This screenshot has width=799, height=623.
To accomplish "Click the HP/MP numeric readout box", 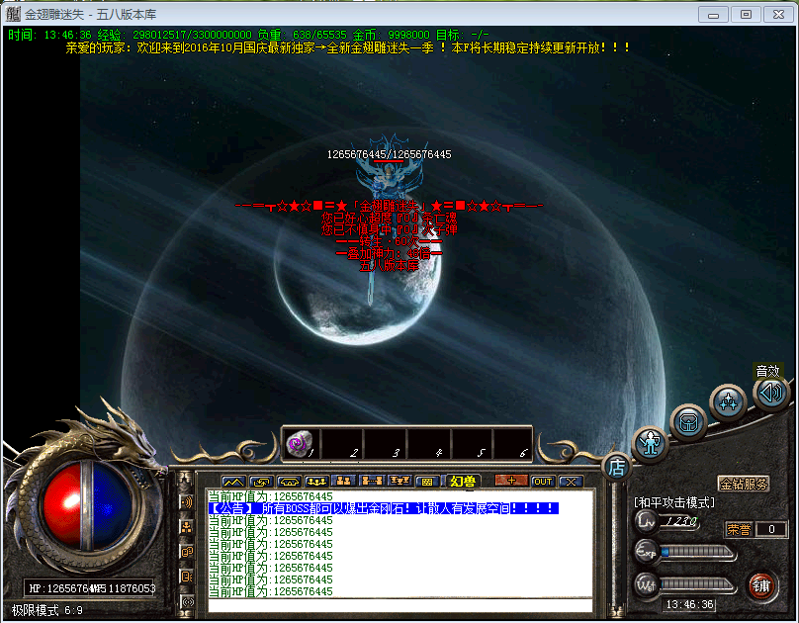I will click(90, 588).
